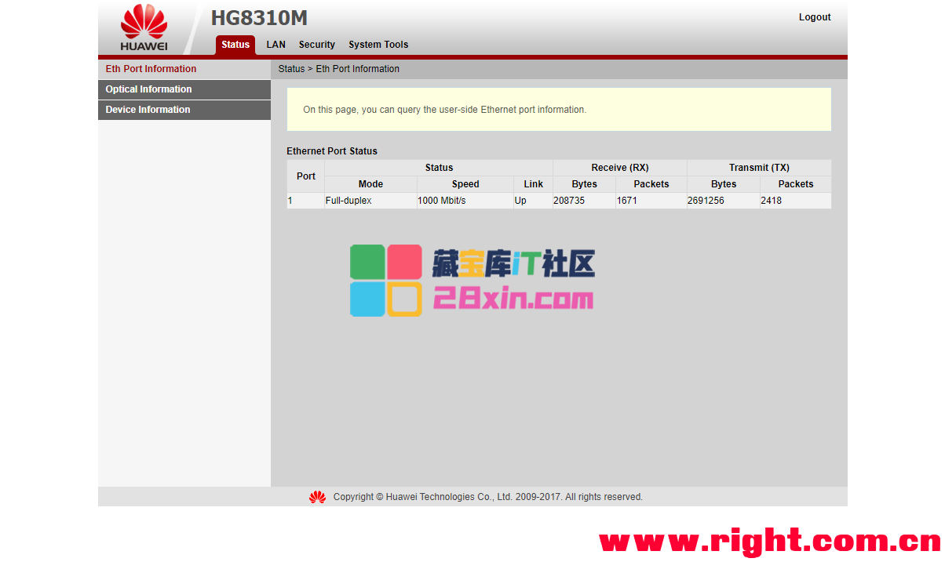Viewport: 945px width, 562px height.
Task: Go to the System Tools tab
Action: [378, 45]
